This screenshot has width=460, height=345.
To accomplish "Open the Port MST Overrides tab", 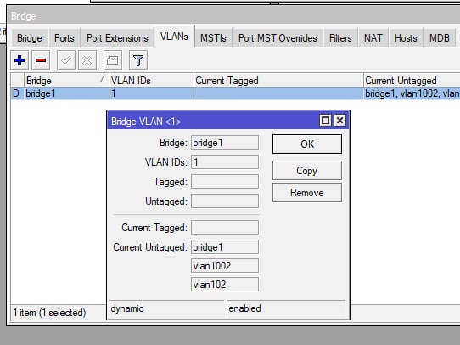I will click(x=278, y=38).
